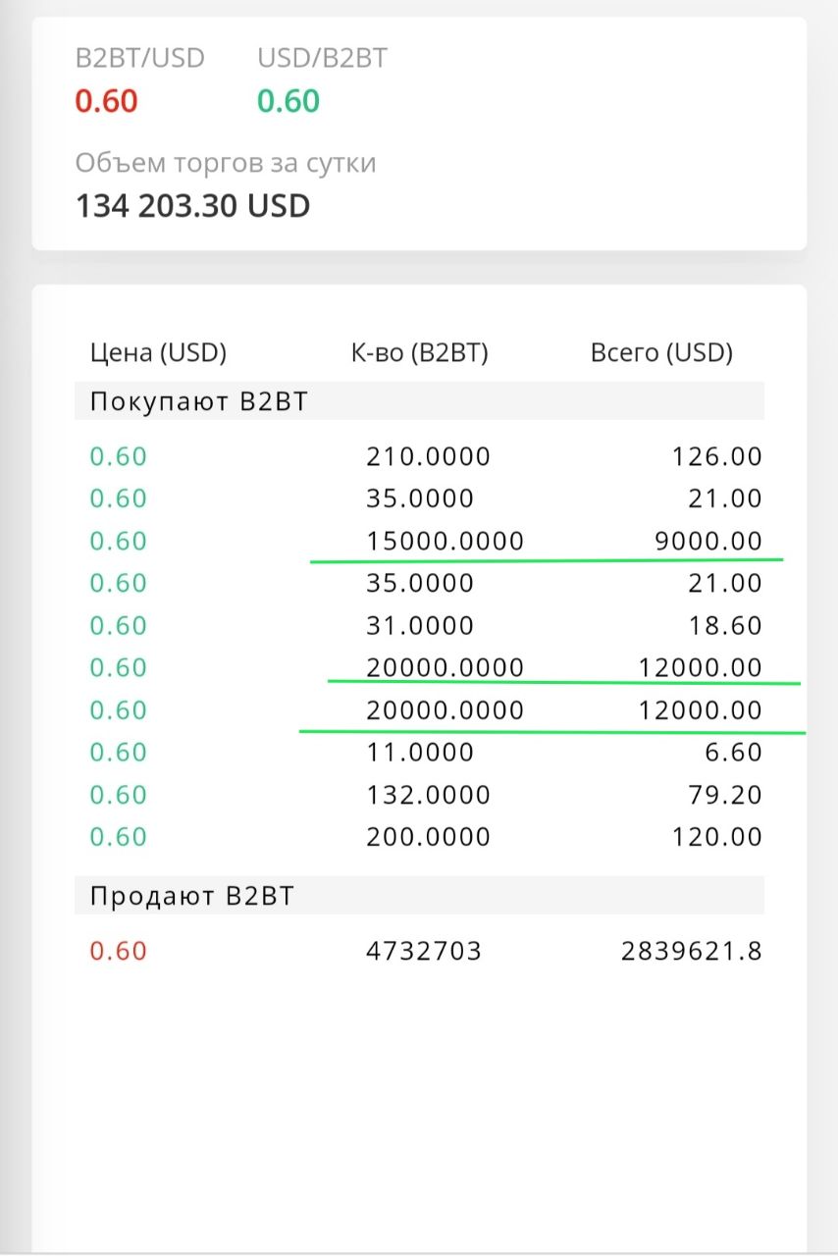Click the 'Всего (USD)' column header

pyautogui.click(x=661, y=353)
